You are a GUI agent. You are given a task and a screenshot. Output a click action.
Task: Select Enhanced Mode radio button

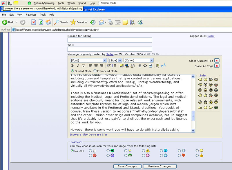[95, 71]
